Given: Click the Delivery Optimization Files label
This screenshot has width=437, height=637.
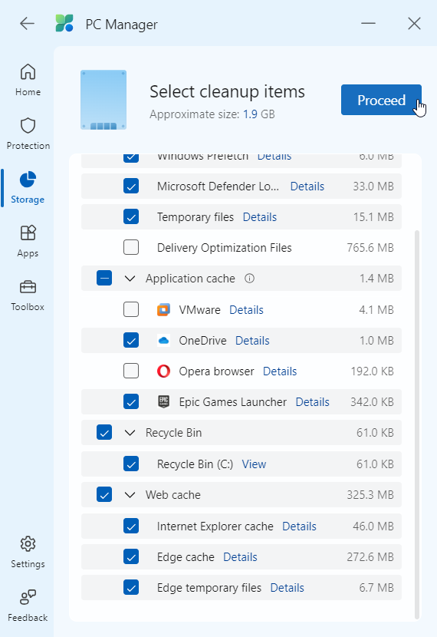Looking at the screenshot, I should [x=225, y=248].
